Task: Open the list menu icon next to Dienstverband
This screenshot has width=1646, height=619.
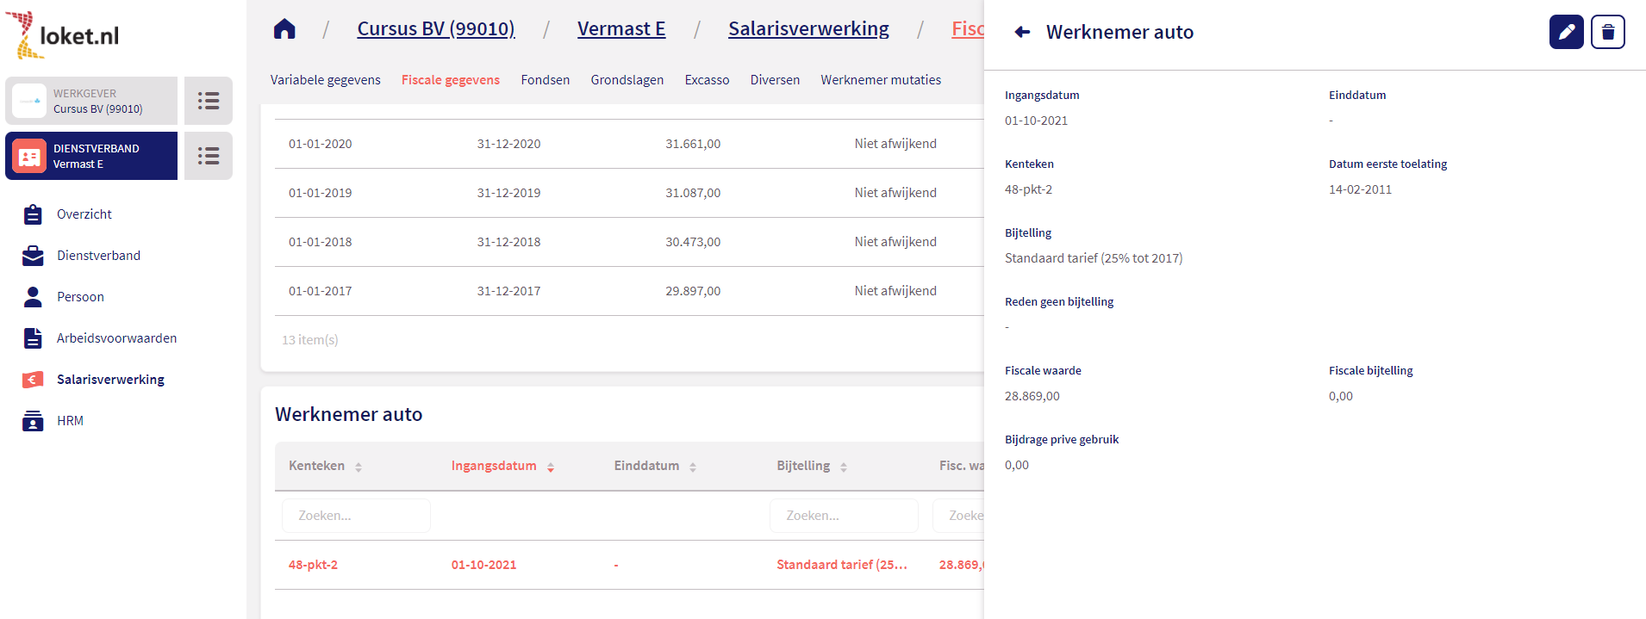Action: click(209, 156)
